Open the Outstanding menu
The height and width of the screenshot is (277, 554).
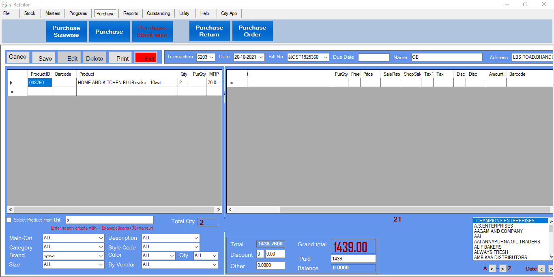coord(158,13)
